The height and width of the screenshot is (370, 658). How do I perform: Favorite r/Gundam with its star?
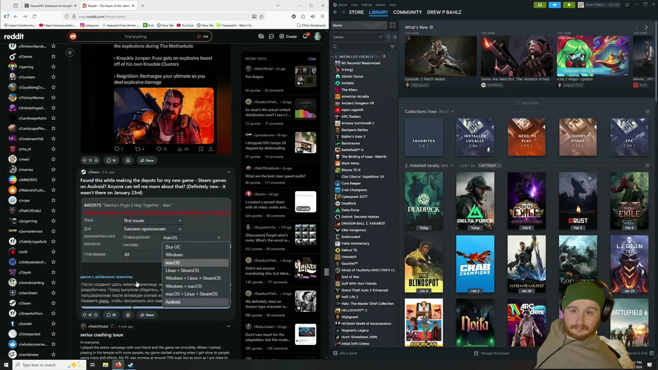click(53, 77)
